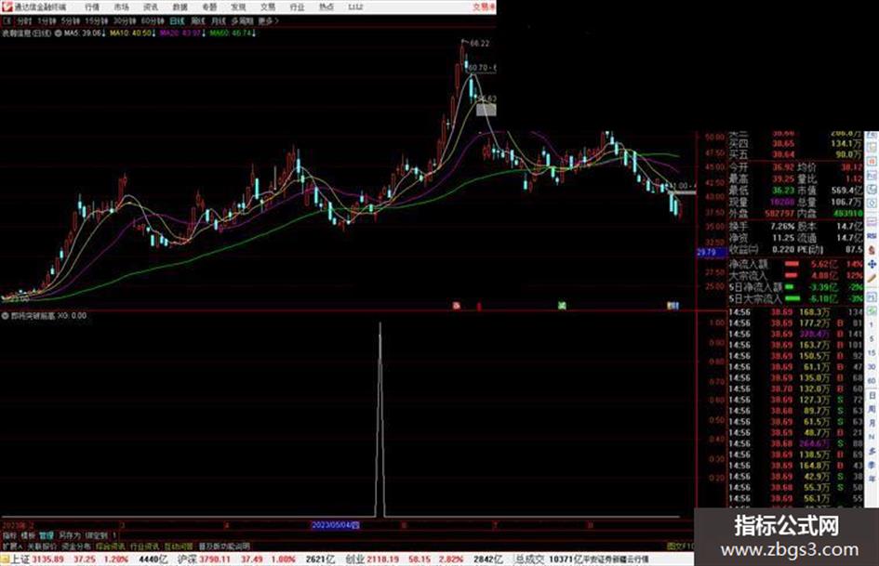Screen dimensions: 879x566
Task: Click the 沪深 index in status bar
Action: pos(188,559)
